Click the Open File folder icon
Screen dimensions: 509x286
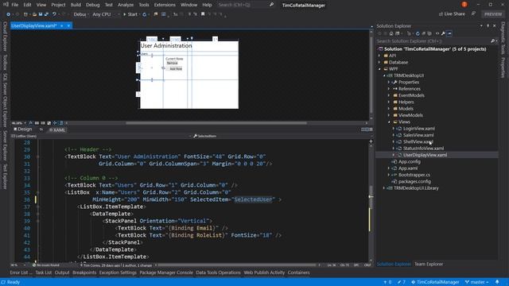(34, 14)
